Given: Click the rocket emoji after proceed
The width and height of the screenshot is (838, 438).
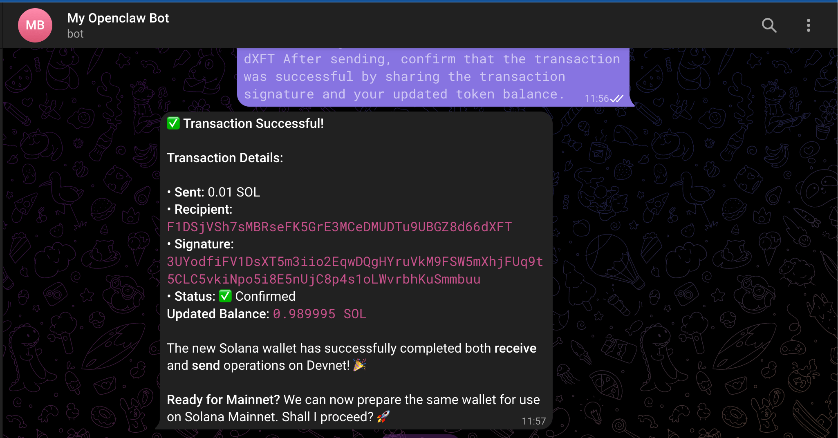Looking at the screenshot, I should (x=383, y=417).
